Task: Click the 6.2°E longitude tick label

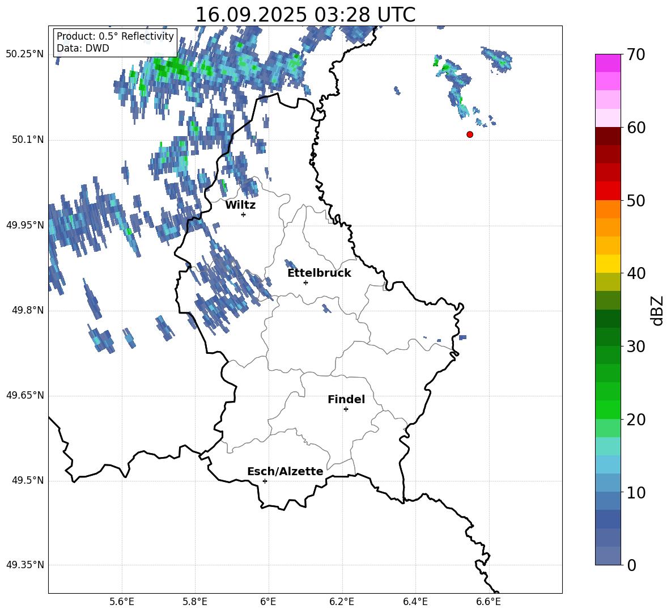Action: click(x=342, y=602)
